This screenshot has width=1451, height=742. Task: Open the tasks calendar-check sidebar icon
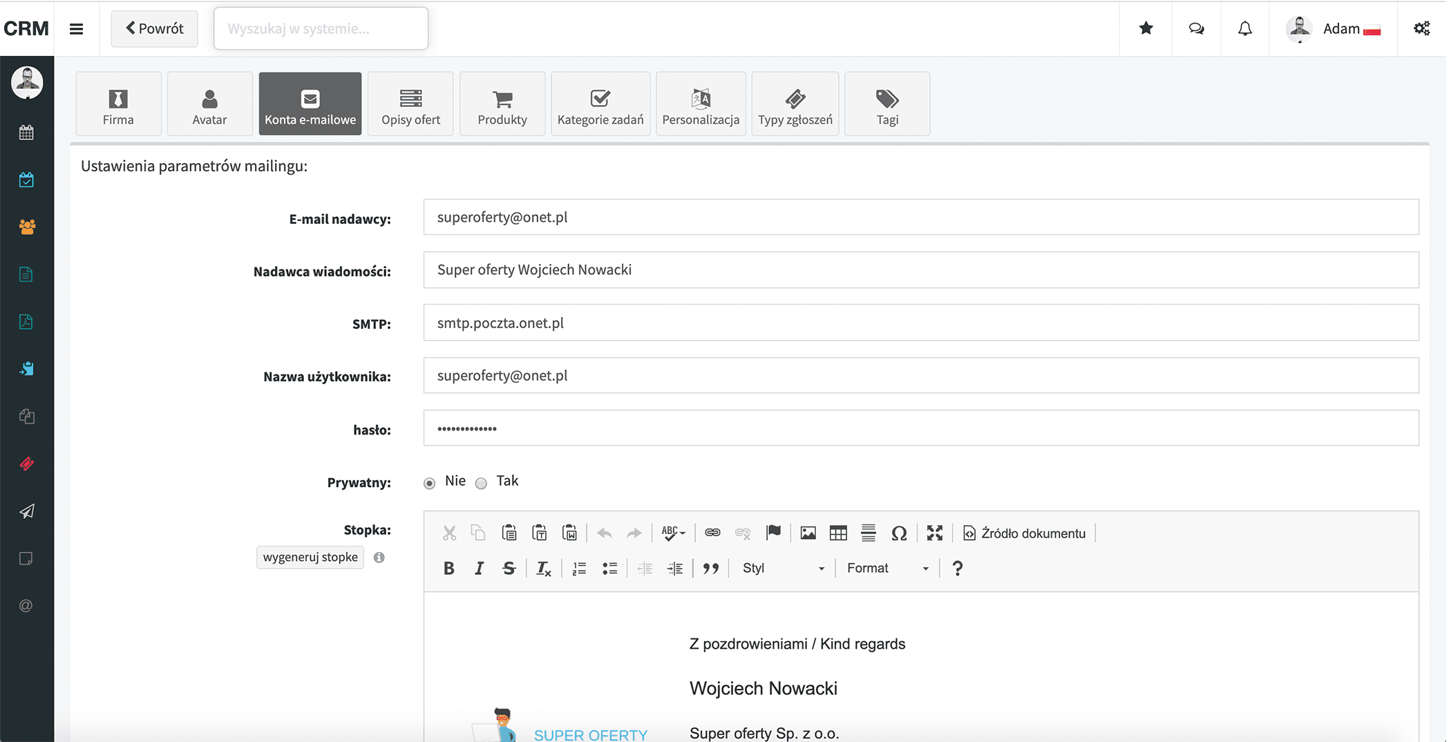click(26, 180)
